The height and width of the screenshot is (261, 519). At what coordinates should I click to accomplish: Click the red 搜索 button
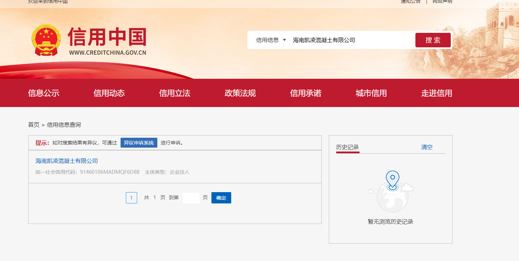[433, 40]
